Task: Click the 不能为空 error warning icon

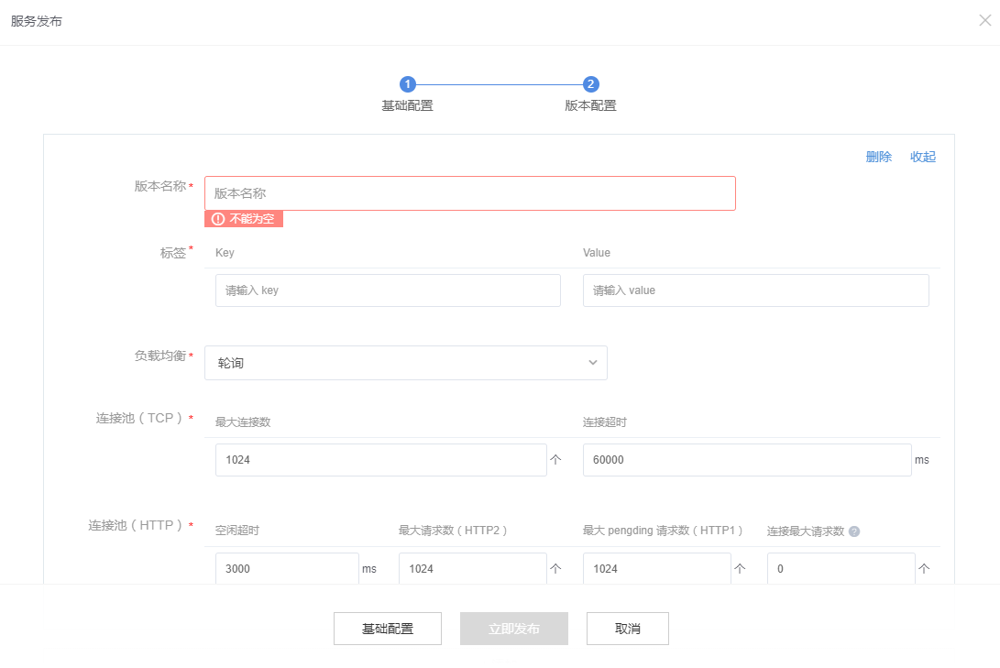Action: (x=218, y=219)
